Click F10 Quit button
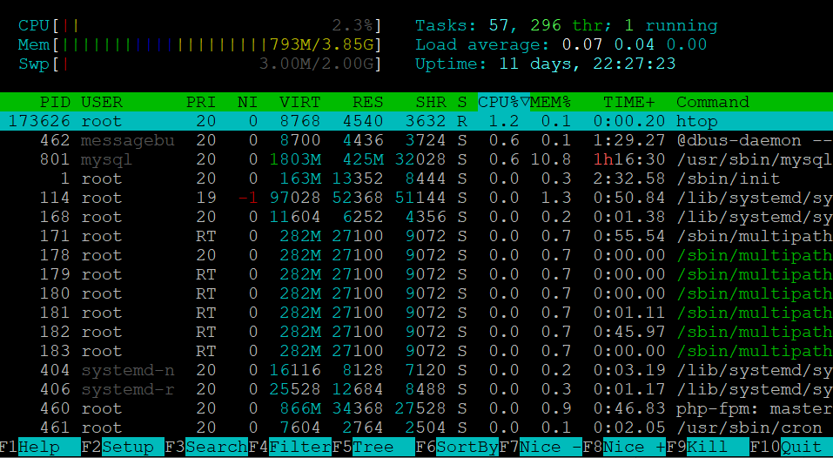This screenshot has height=458, width=833. click(800, 448)
